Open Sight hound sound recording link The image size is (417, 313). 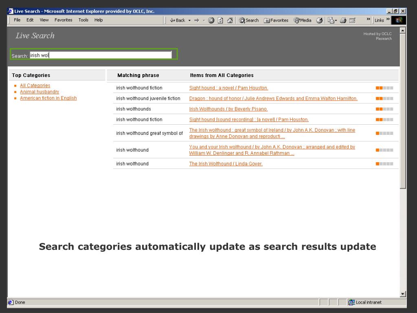(249, 119)
